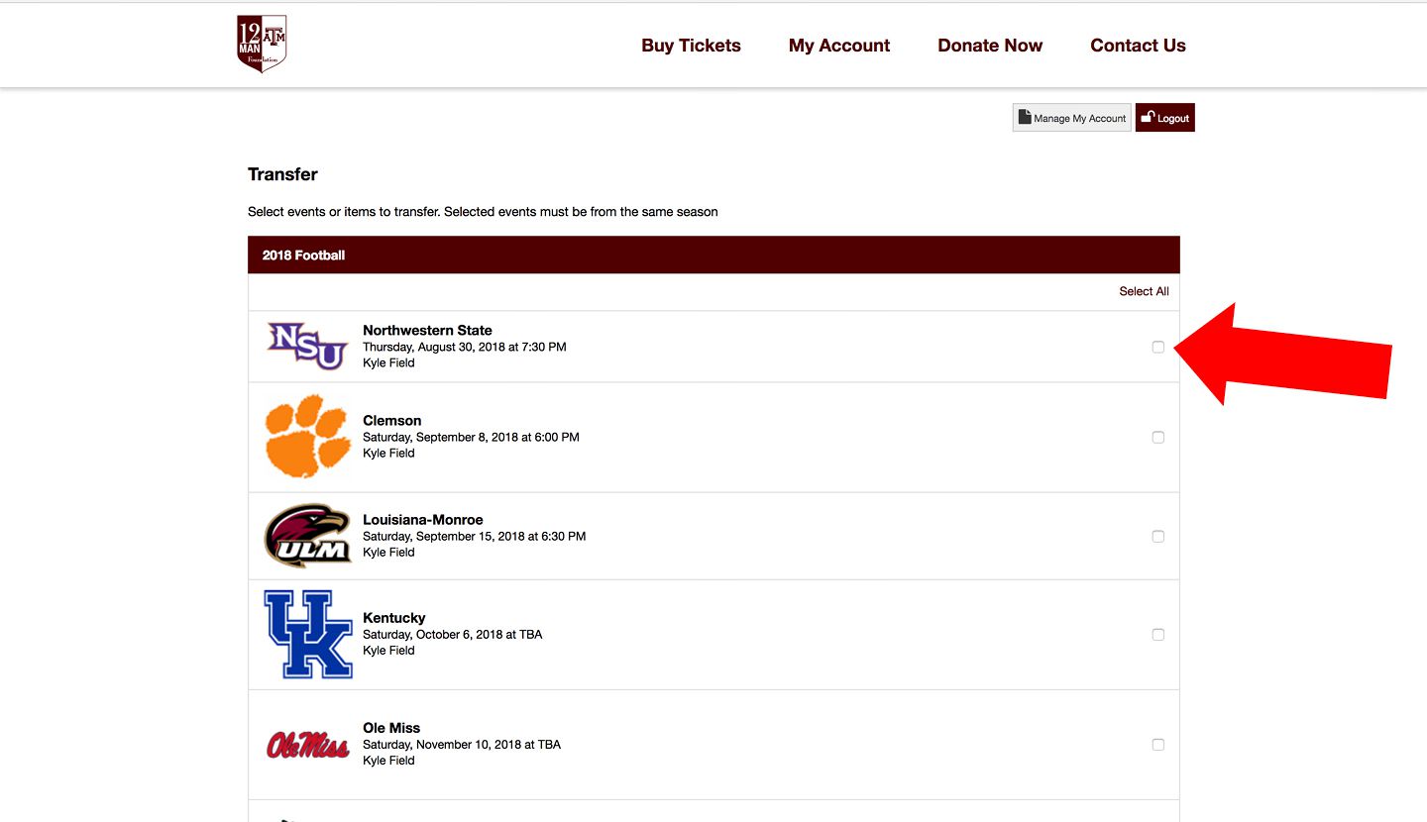Open the Buy Tickets menu
Screen dimensions: 1427x822
(691, 46)
